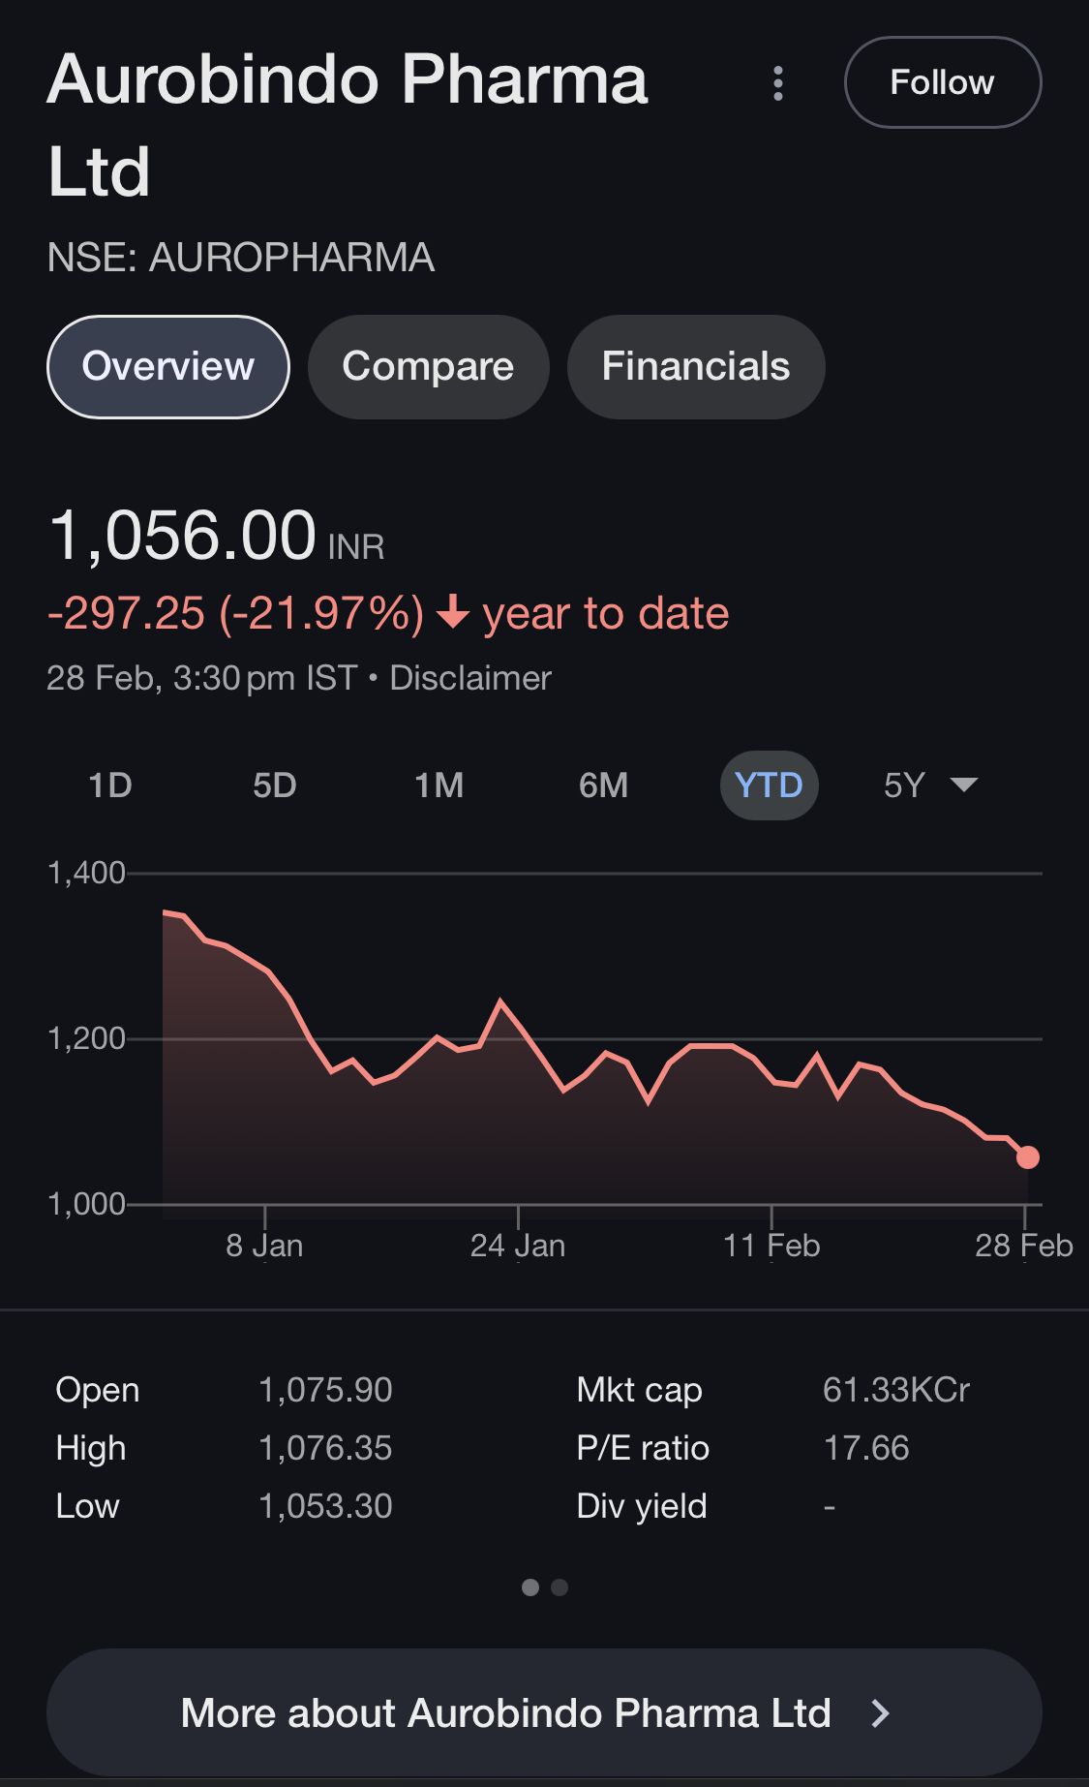
Task: Open the three-dot more options menu
Action: (x=778, y=83)
